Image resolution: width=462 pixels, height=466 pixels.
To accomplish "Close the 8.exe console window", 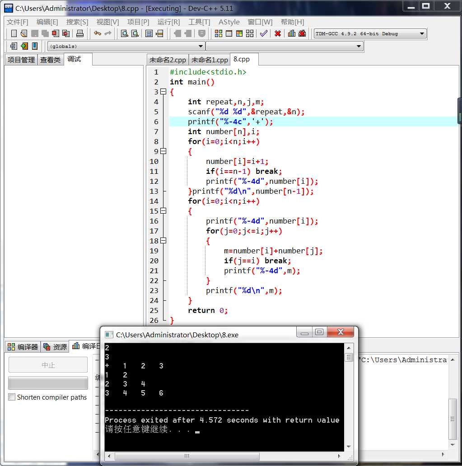I will click(341, 332).
